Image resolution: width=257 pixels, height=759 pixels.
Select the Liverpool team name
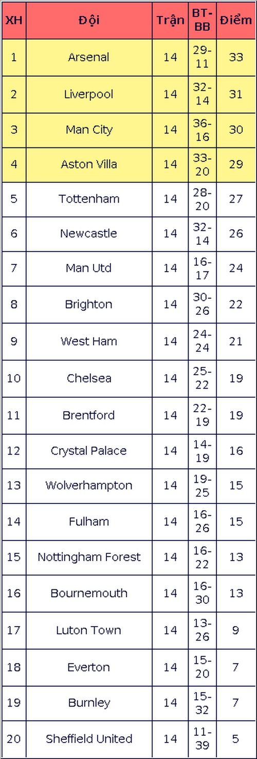pyautogui.click(x=88, y=94)
